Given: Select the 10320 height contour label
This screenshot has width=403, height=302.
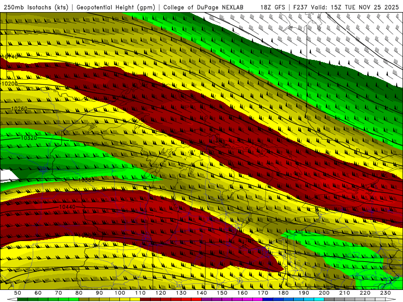Looking at the screenshot, I should (29, 138).
